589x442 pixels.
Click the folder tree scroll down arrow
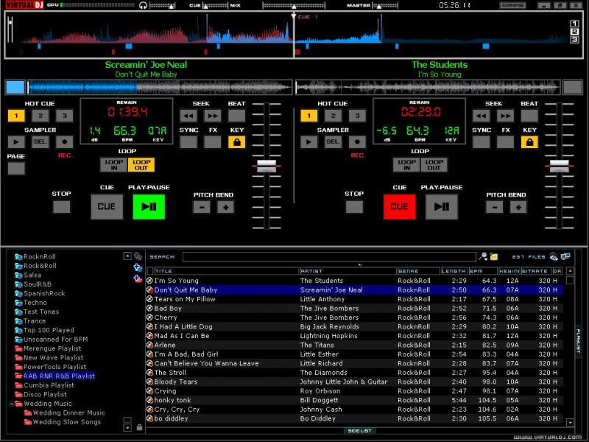[127, 427]
